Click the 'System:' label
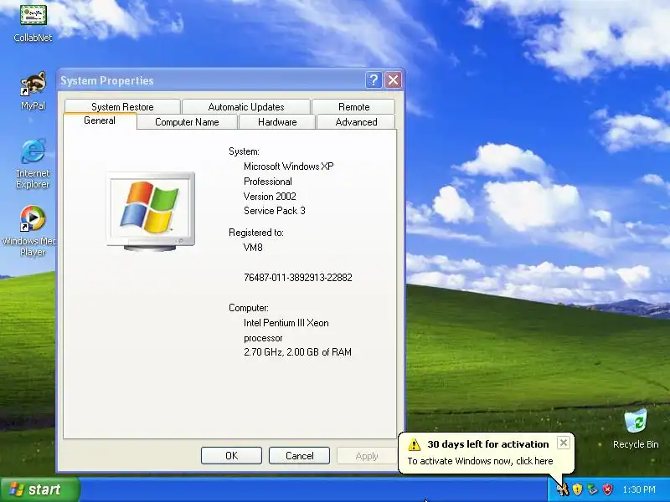Viewport: 670px width, 502px height. tap(244, 151)
